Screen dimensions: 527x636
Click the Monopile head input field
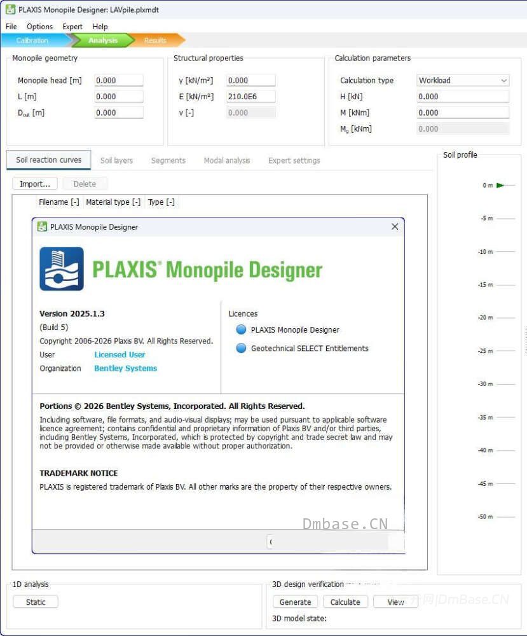click(x=119, y=80)
